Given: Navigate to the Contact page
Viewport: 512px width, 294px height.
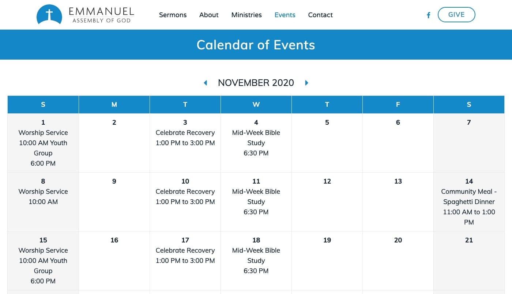Looking at the screenshot, I should pyautogui.click(x=320, y=15).
